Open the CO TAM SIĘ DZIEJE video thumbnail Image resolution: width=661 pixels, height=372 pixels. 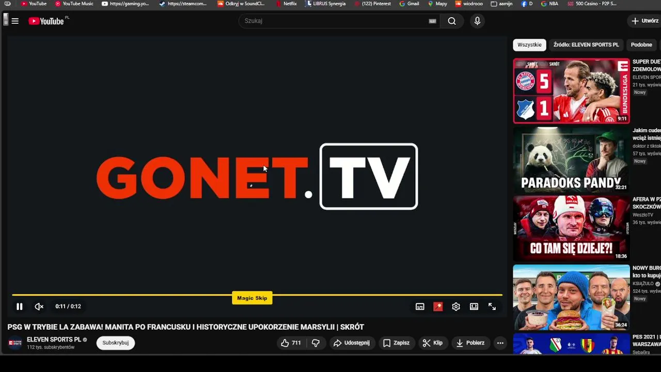[571, 228]
